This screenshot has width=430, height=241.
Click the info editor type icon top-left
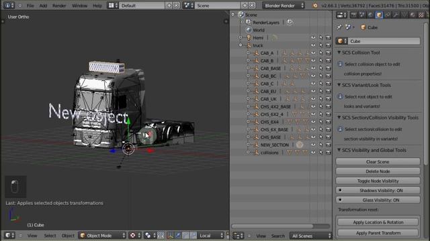pyautogui.click(x=9, y=5)
